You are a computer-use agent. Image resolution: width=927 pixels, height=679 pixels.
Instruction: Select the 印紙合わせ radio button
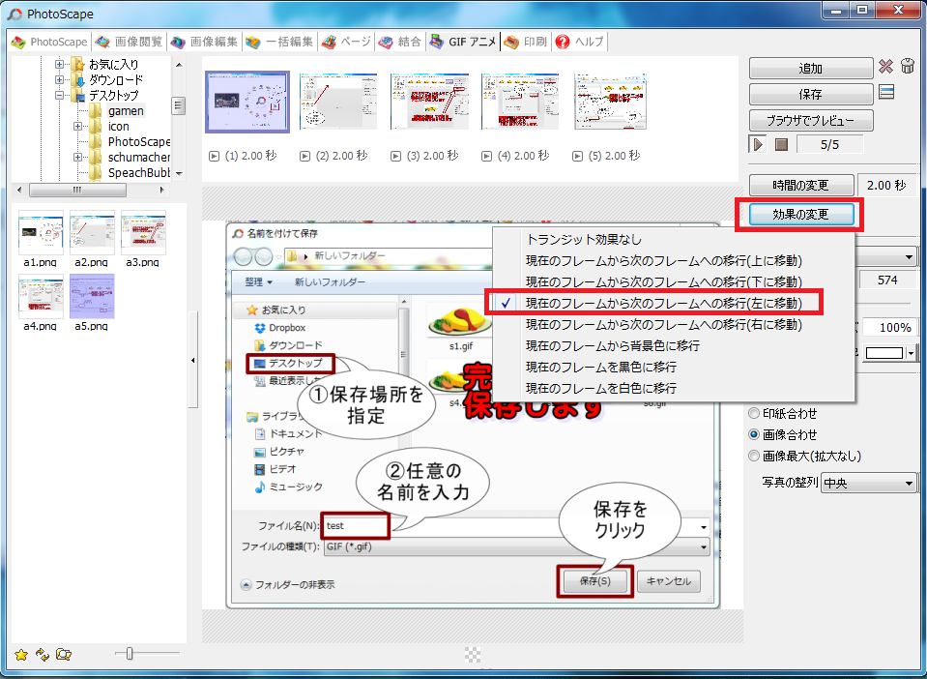click(x=755, y=413)
